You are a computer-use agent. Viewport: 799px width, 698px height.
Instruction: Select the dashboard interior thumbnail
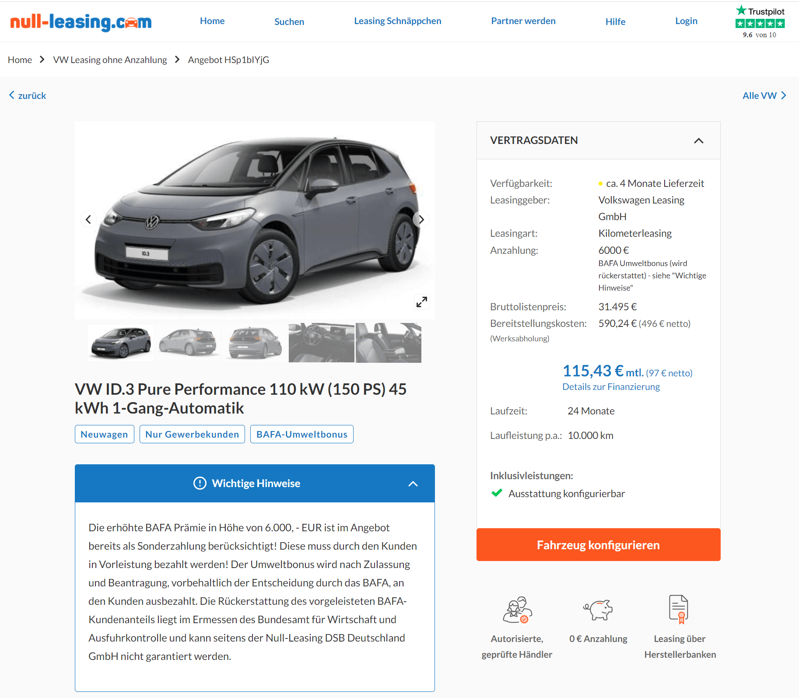click(x=322, y=343)
